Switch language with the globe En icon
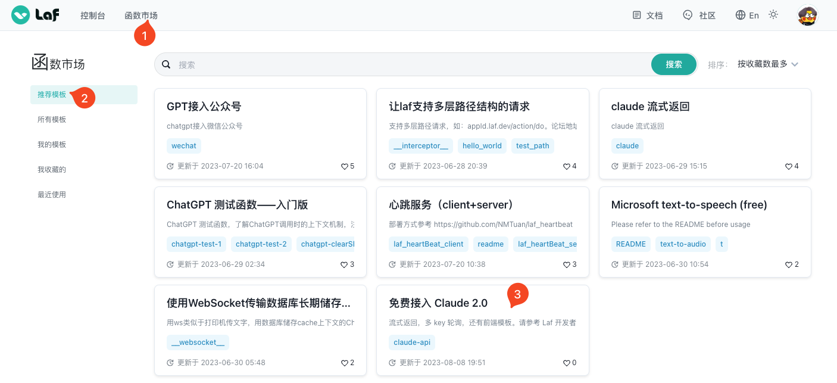This screenshot has height=383, width=837. [x=741, y=15]
